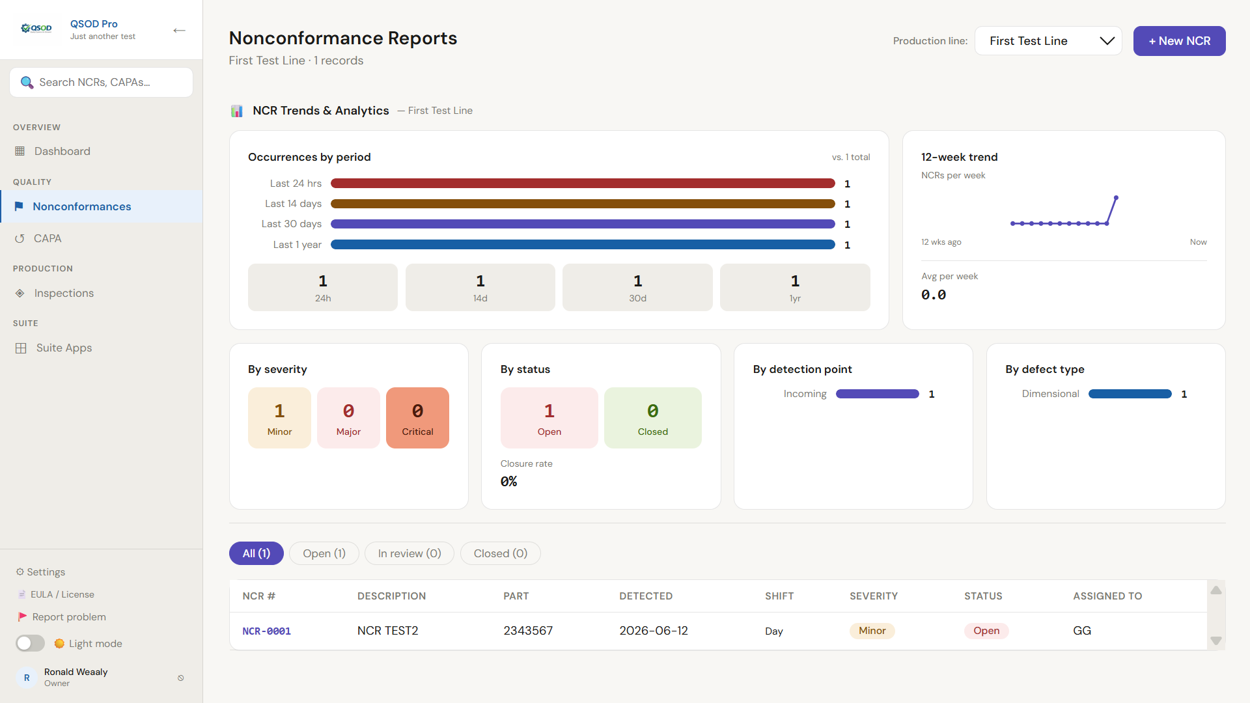Open the NCR-0001 record link
Screen dimensions: 1250x703
point(266,631)
